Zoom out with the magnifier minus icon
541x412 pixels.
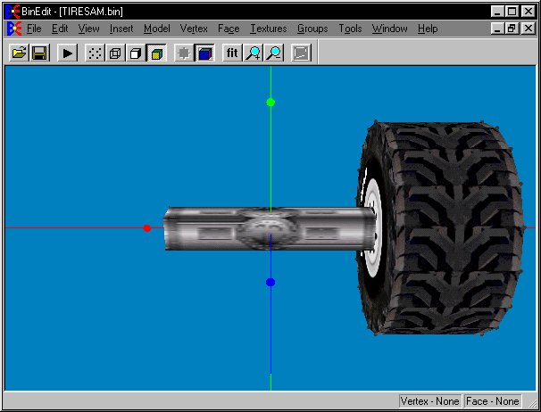tap(274, 54)
